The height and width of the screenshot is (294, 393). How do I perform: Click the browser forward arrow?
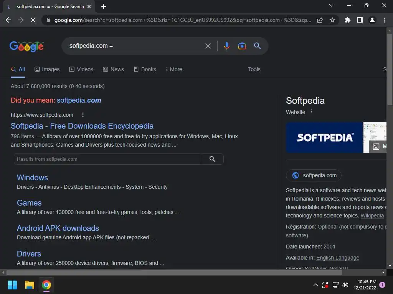click(x=21, y=20)
